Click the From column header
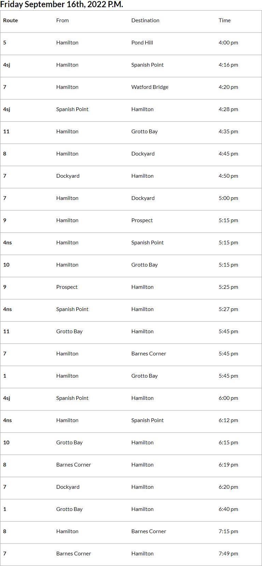 click(x=62, y=21)
